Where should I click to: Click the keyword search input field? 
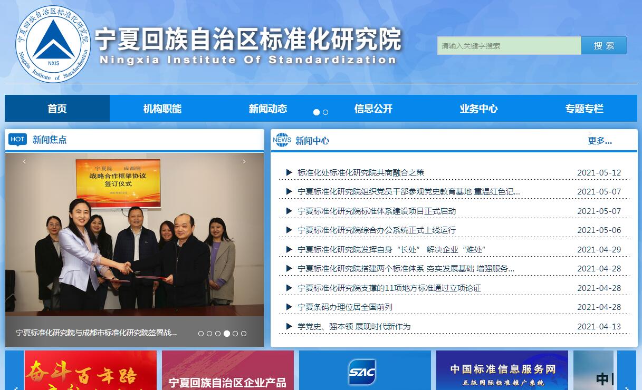tap(509, 46)
